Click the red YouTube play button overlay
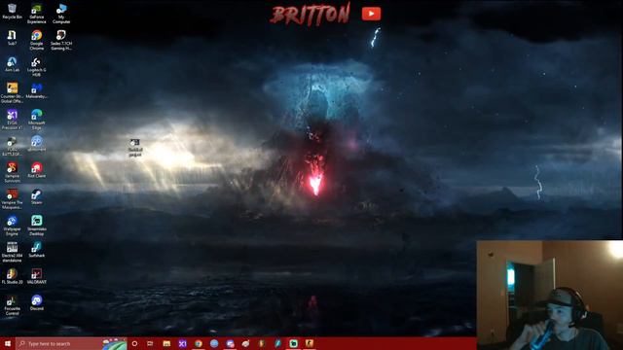 click(x=371, y=14)
